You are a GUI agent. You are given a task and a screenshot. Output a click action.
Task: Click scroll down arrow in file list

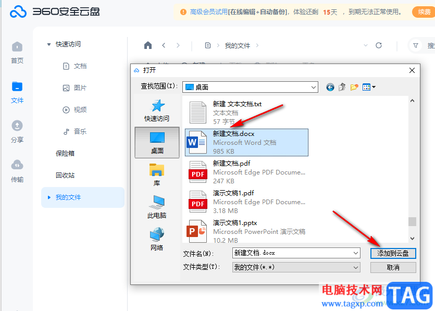click(x=412, y=238)
